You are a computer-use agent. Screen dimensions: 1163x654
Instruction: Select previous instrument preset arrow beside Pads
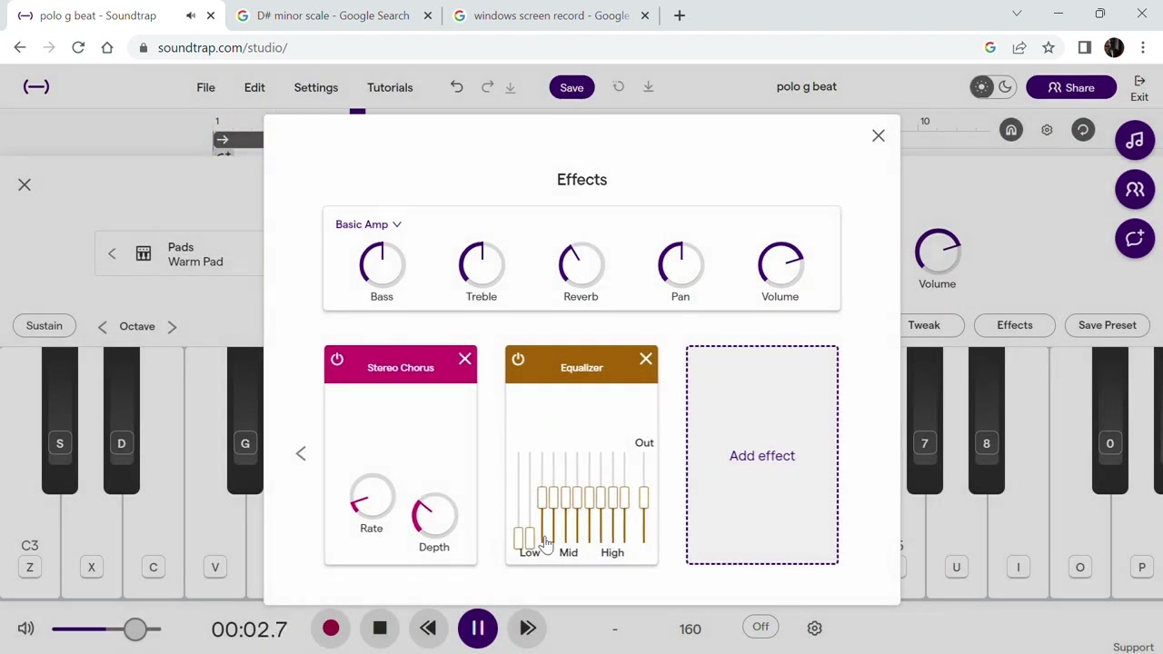pyautogui.click(x=112, y=254)
